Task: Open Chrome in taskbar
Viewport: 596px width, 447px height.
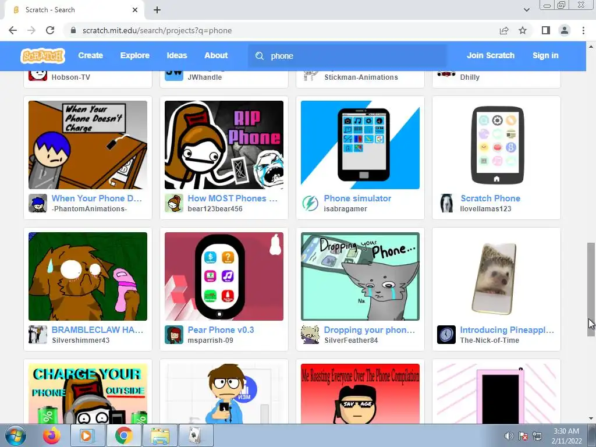Action: 124,435
